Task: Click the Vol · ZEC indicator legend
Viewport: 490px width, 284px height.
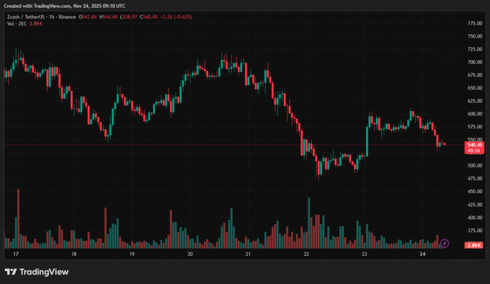Action: 18,23
